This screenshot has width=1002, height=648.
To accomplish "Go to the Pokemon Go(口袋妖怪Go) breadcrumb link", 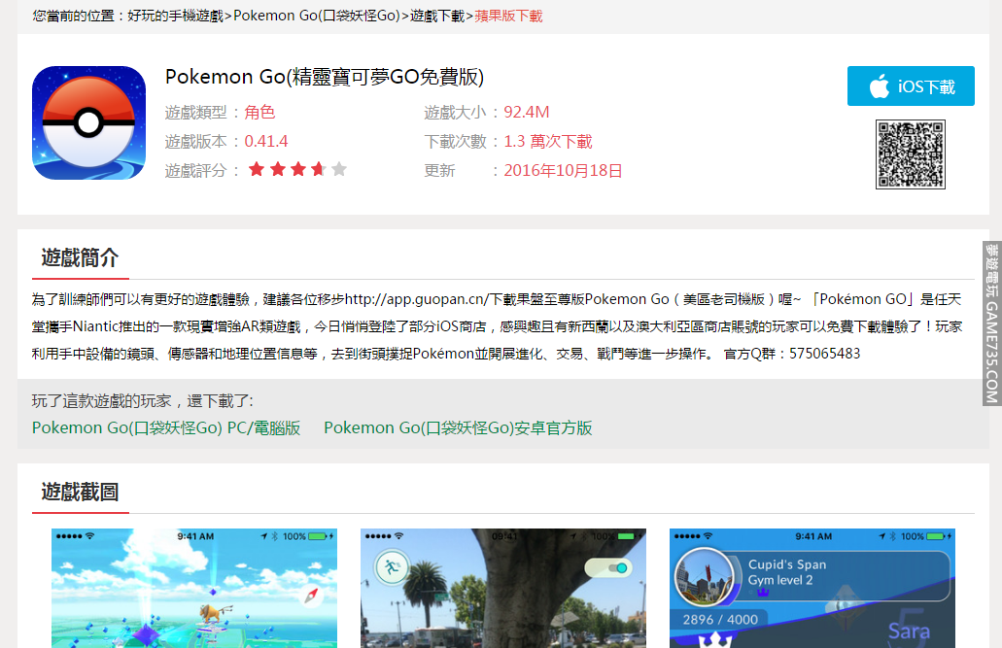I will (x=317, y=16).
